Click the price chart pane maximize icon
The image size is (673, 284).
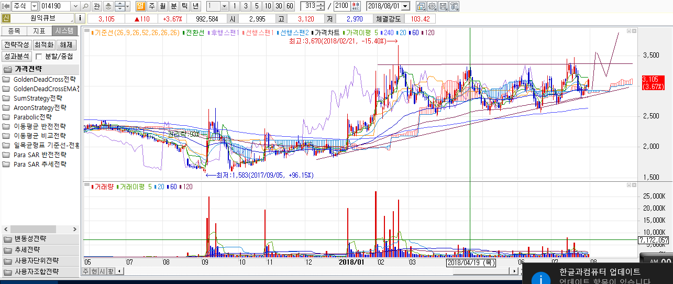pos(629,31)
